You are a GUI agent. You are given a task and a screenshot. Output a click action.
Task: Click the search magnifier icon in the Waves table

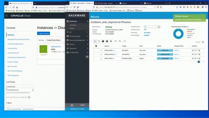[x=203, y=42]
